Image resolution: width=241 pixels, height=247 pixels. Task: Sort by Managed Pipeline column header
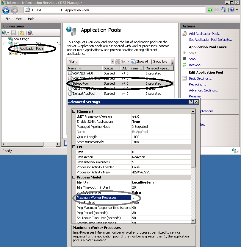159,68
